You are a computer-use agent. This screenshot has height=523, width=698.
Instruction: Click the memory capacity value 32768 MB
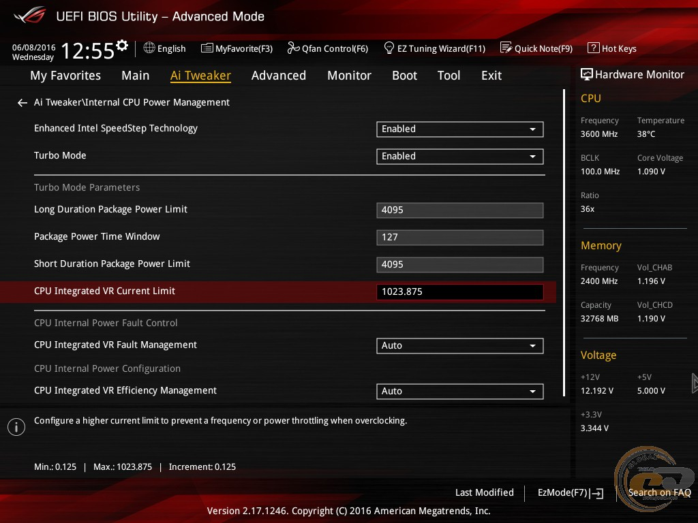click(x=600, y=319)
